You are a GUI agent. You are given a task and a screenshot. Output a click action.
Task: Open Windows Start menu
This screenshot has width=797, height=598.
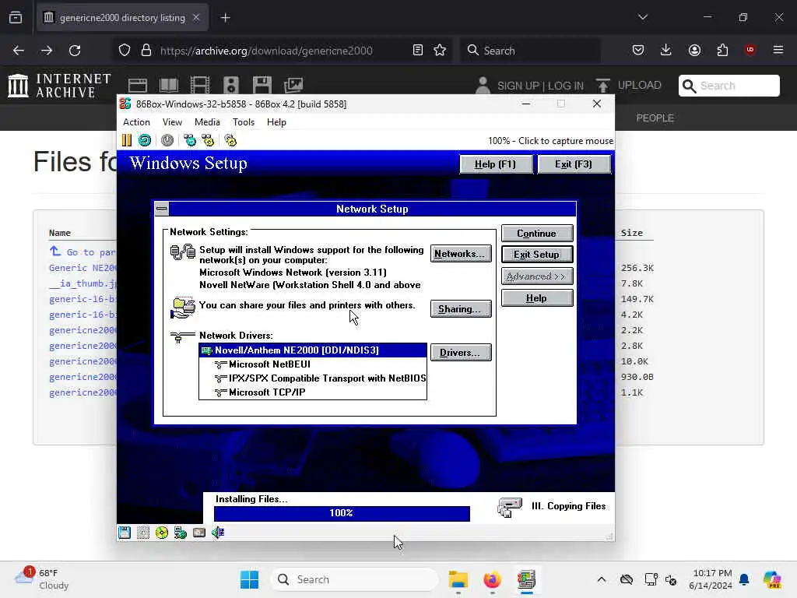pyautogui.click(x=249, y=579)
